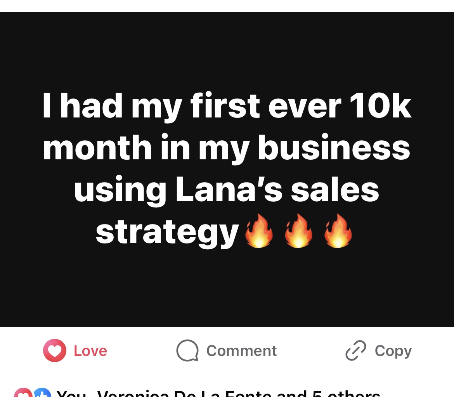The width and height of the screenshot is (454, 397).
Task: Click the last fire emoji
Action: (x=338, y=231)
